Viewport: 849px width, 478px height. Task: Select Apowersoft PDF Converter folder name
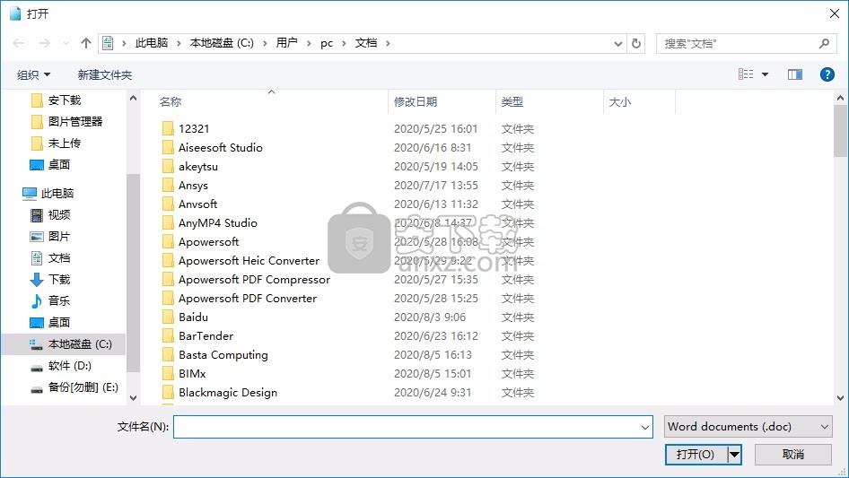pyautogui.click(x=248, y=299)
